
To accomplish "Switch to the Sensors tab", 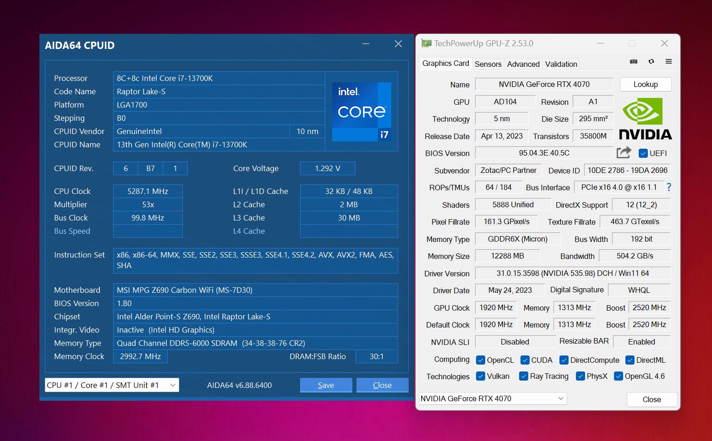I will [x=488, y=64].
